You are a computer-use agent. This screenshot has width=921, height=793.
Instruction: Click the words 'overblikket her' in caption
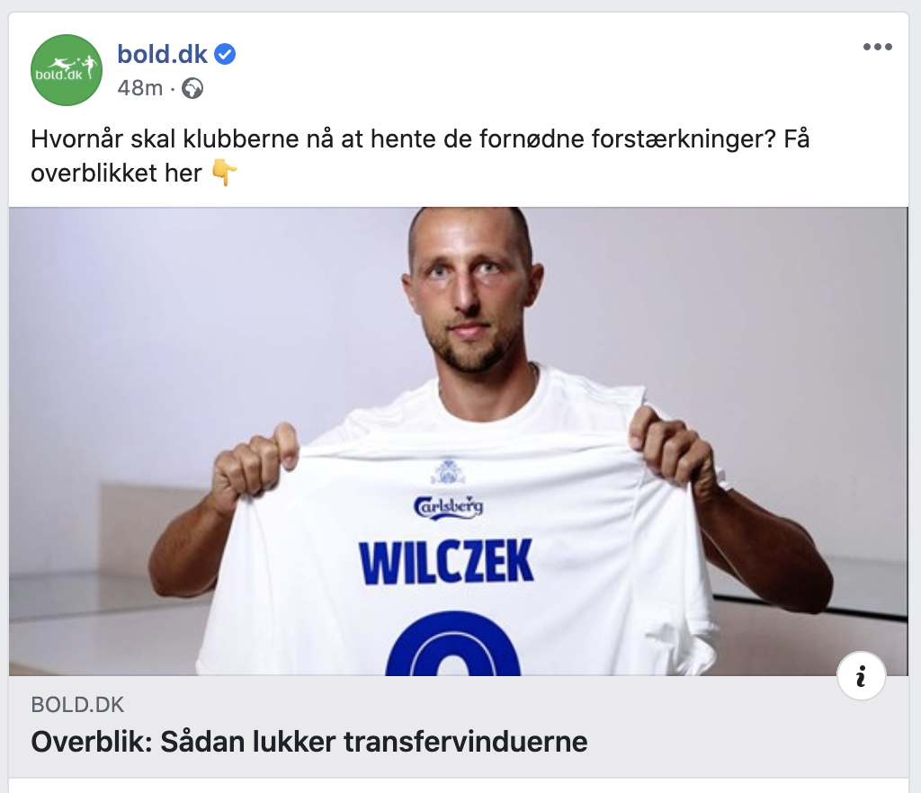116,174
